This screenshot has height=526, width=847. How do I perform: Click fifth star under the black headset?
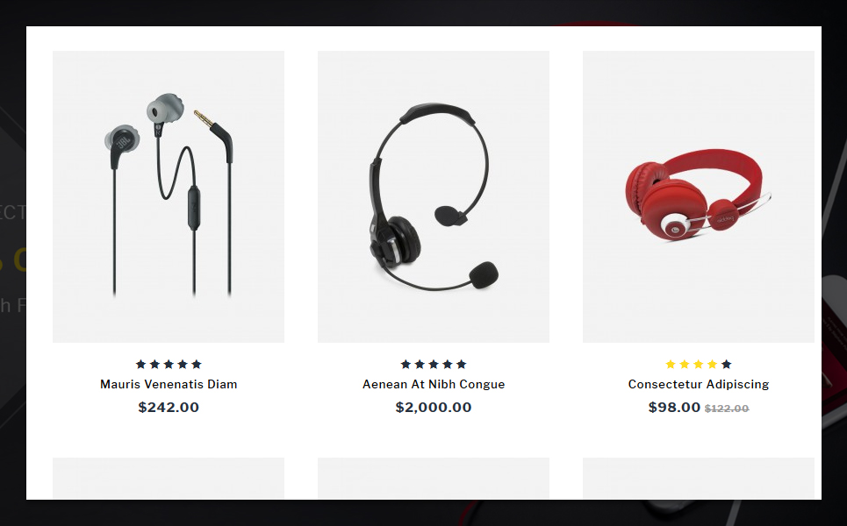462,364
